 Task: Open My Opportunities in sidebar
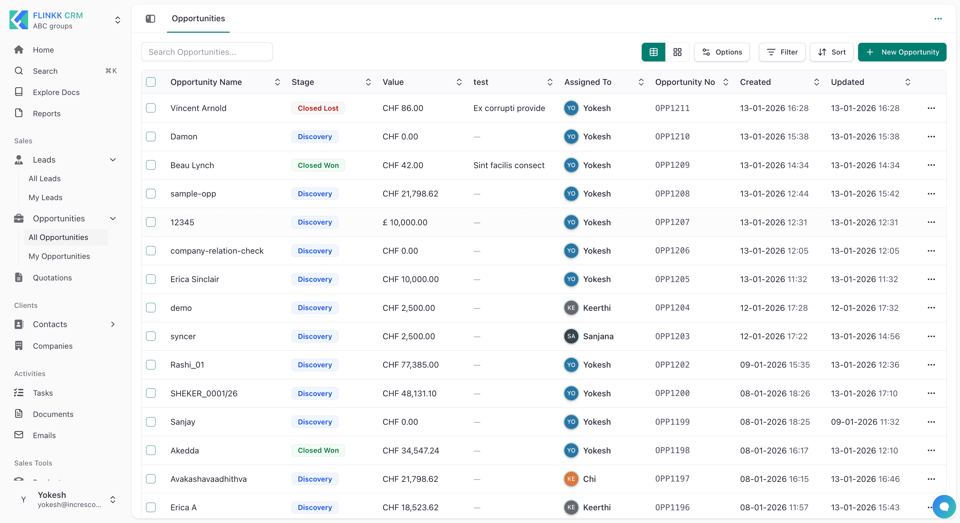(x=59, y=256)
